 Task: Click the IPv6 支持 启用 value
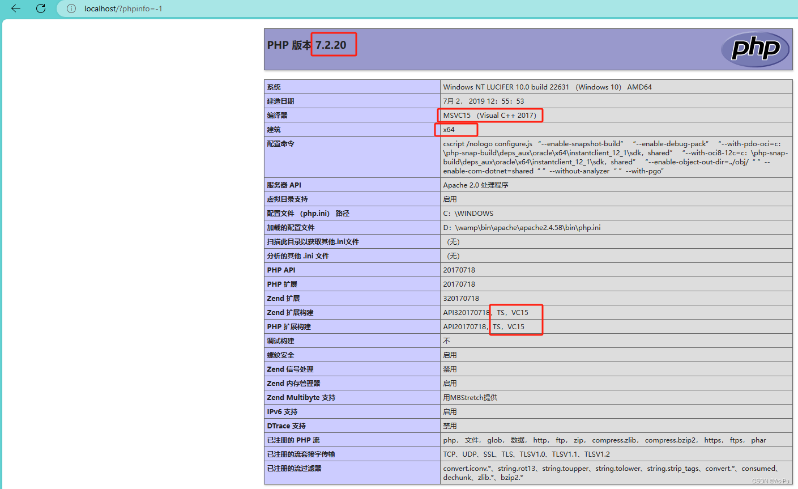click(449, 411)
